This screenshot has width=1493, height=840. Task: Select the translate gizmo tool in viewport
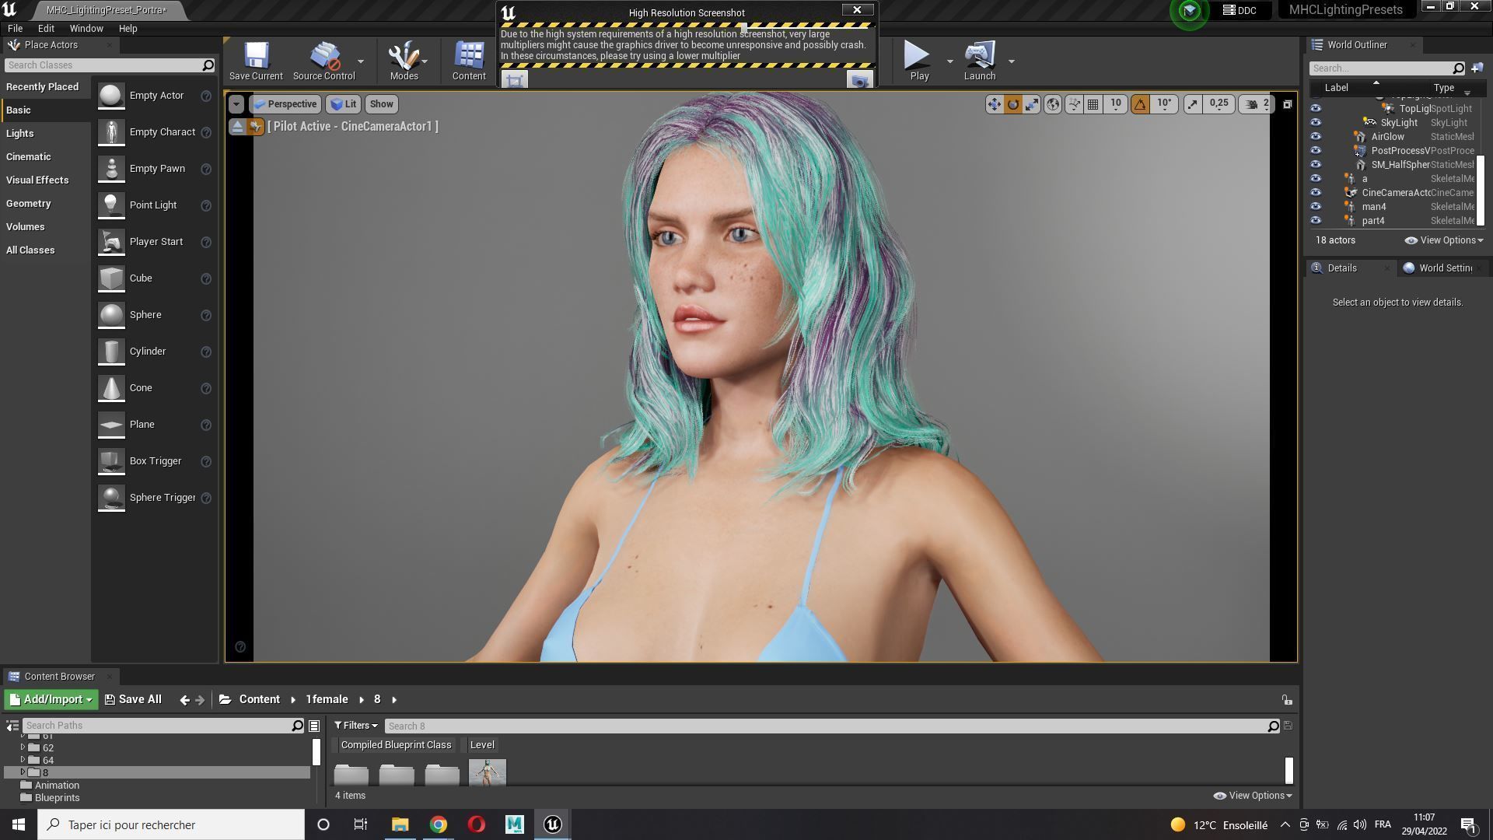tap(995, 104)
